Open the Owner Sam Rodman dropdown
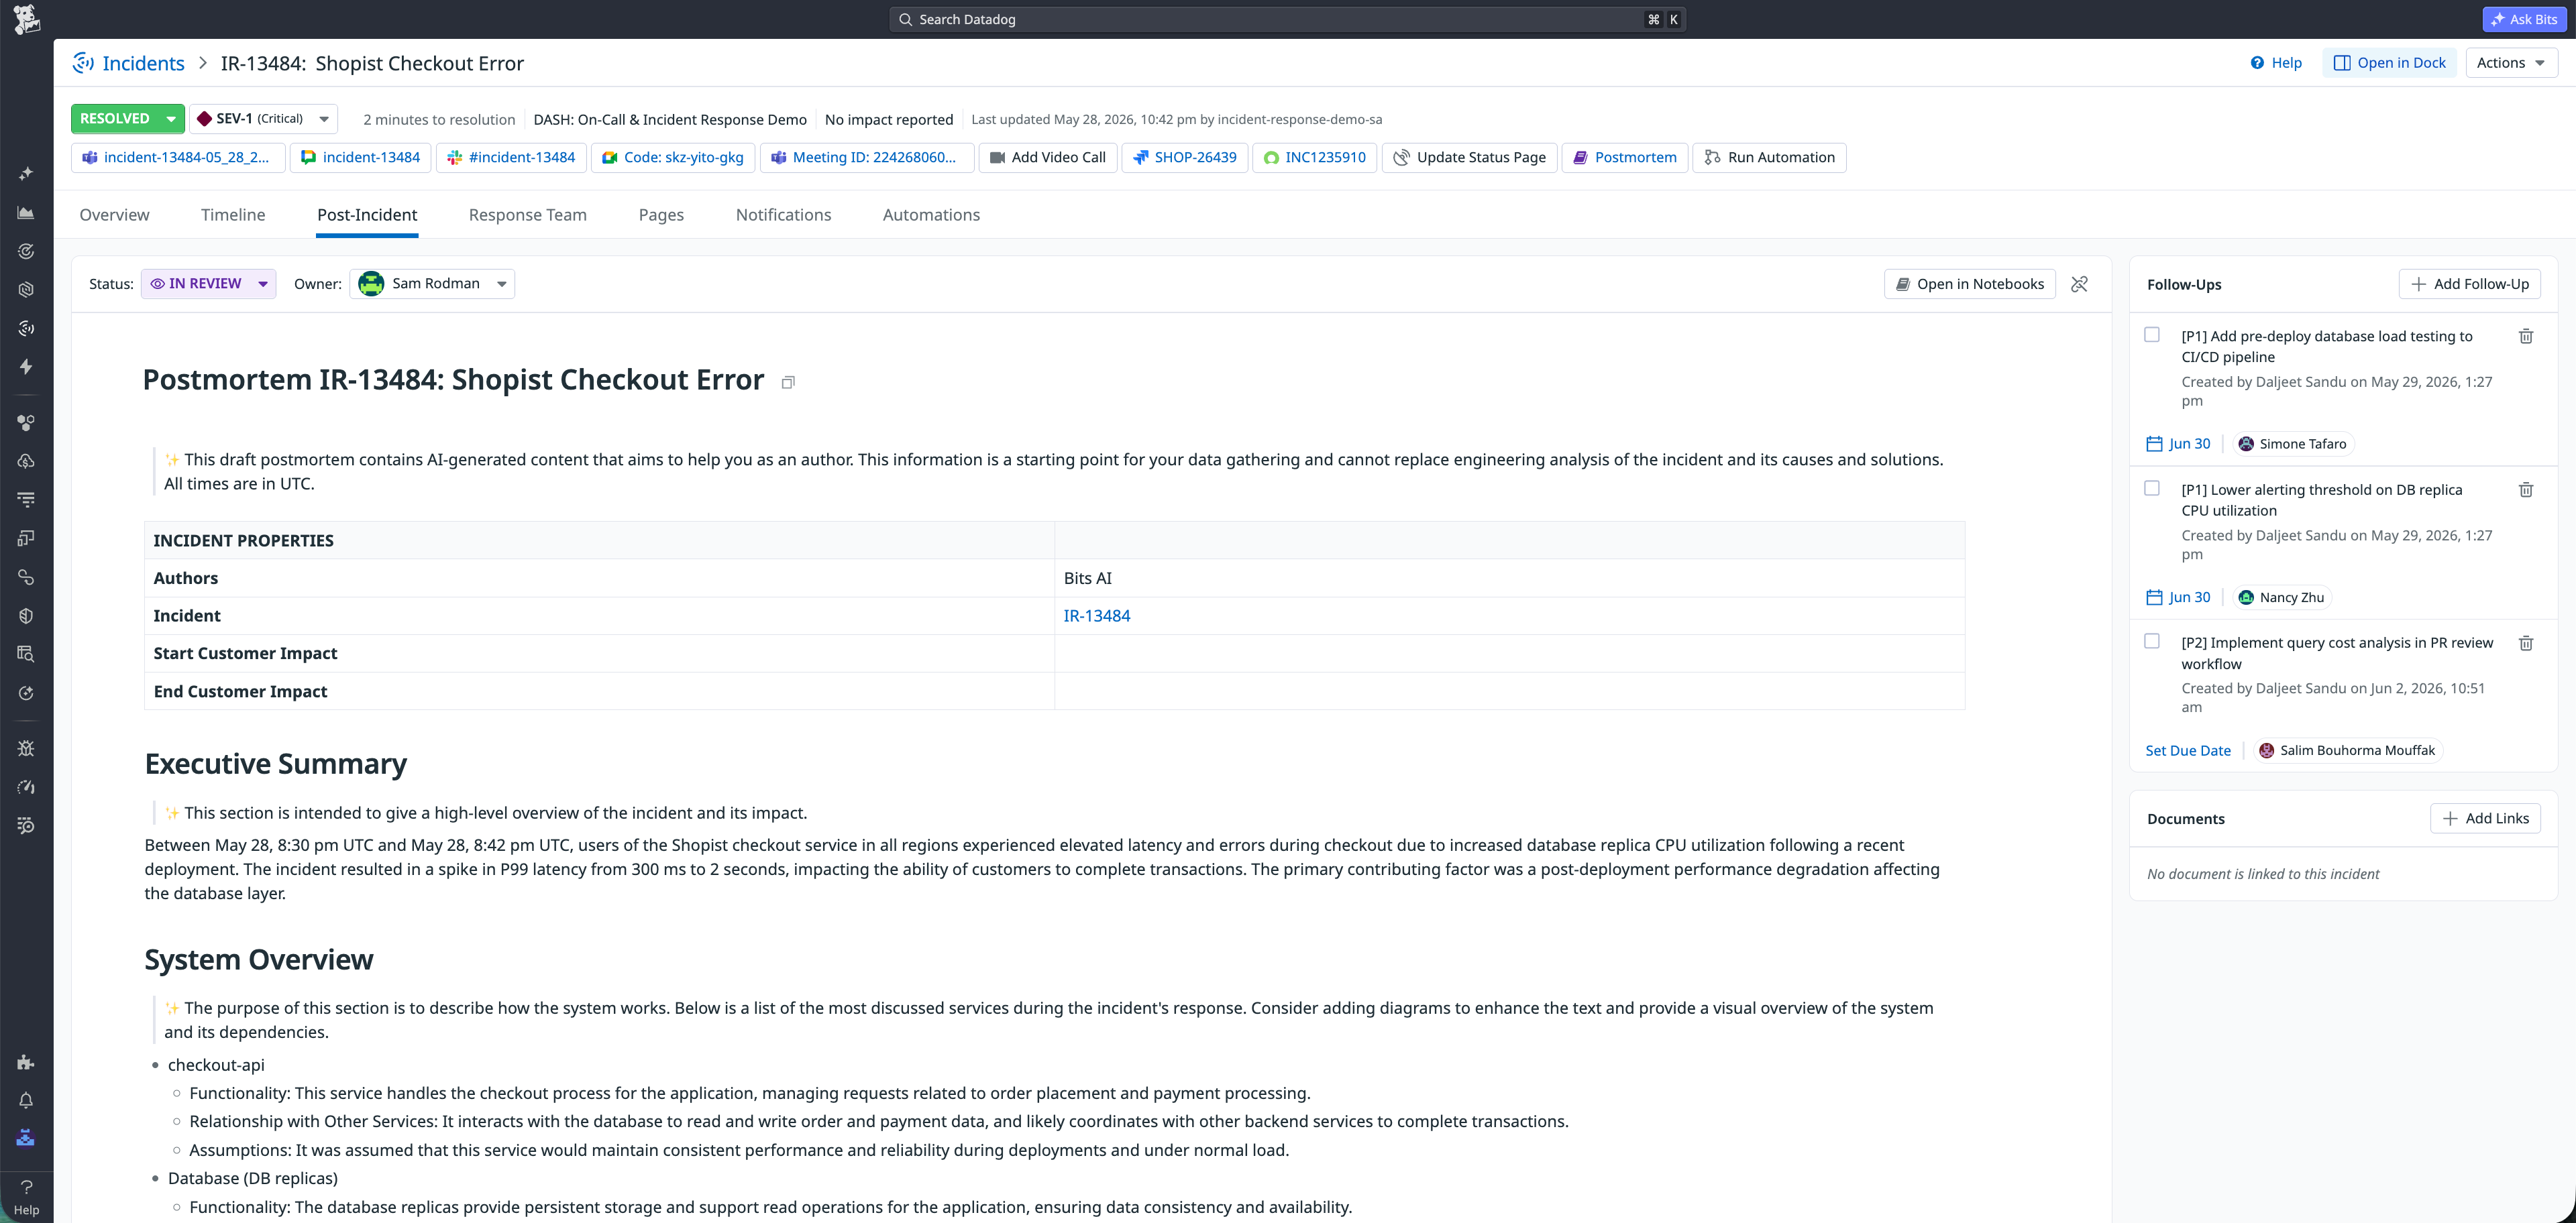Image resolution: width=2576 pixels, height=1223 pixels. [x=432, y=284]
